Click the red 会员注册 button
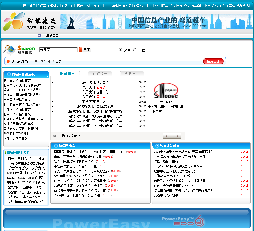 [213, 61]
